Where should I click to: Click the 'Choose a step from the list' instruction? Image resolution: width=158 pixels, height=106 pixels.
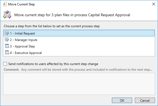(x=52, y=26)
